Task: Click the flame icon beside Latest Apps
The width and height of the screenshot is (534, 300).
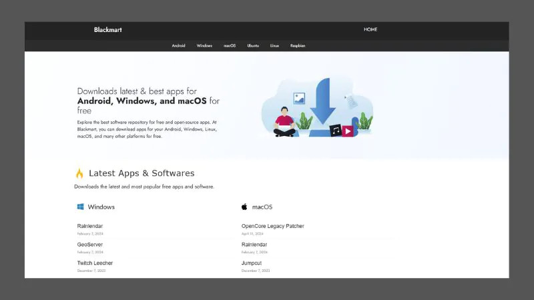Action: [x=79, y=173]
